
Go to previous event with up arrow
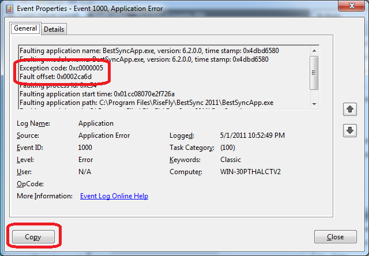(350, 109)
